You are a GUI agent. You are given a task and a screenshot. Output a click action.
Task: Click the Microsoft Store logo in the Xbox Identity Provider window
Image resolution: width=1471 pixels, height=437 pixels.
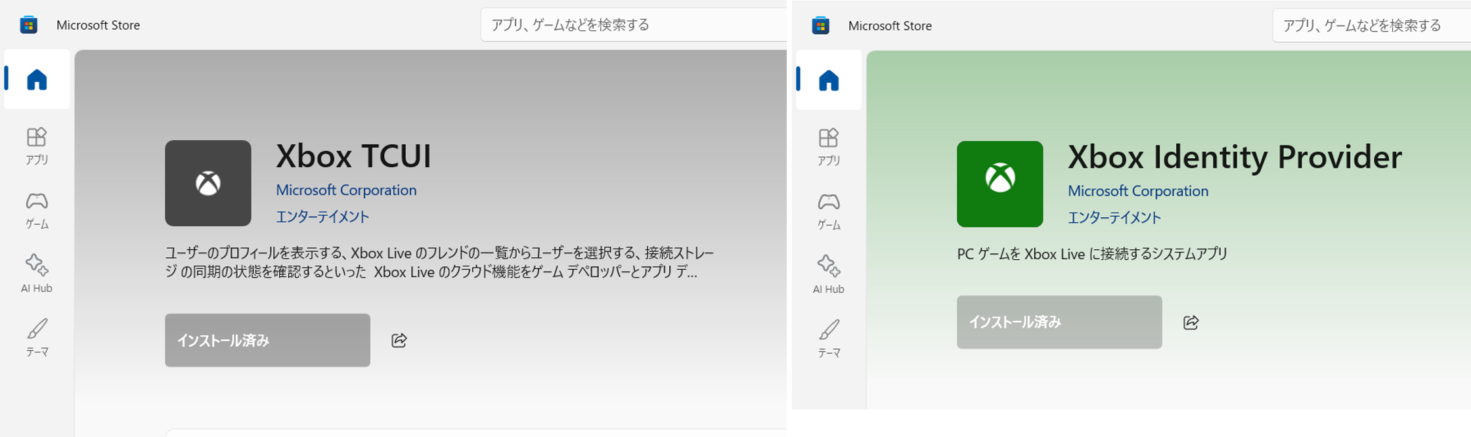[821, 26]
